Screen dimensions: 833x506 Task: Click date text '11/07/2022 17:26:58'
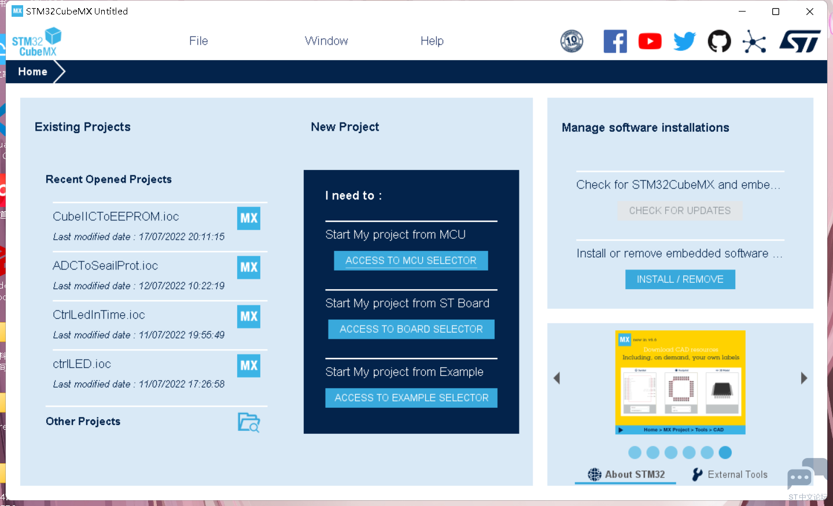[182, 384]
